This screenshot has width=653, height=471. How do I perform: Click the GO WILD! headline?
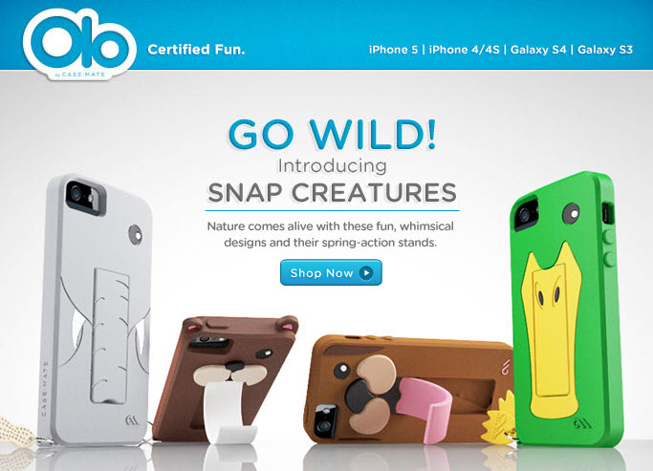(332, 134)
